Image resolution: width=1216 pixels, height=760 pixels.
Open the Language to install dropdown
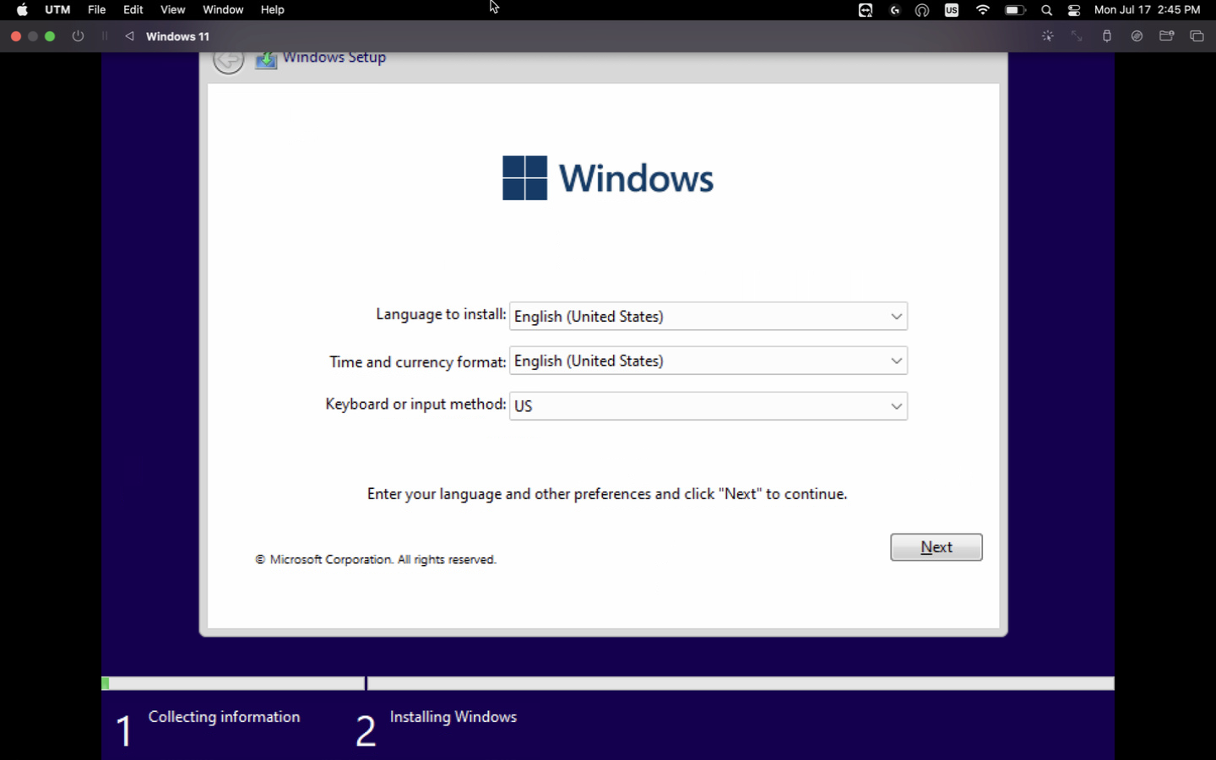point(708,317)
